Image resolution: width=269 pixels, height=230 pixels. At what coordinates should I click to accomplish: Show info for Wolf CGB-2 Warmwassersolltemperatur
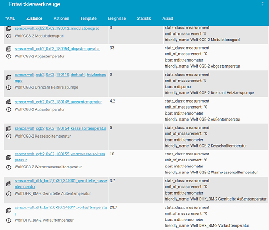pos(9,167)
